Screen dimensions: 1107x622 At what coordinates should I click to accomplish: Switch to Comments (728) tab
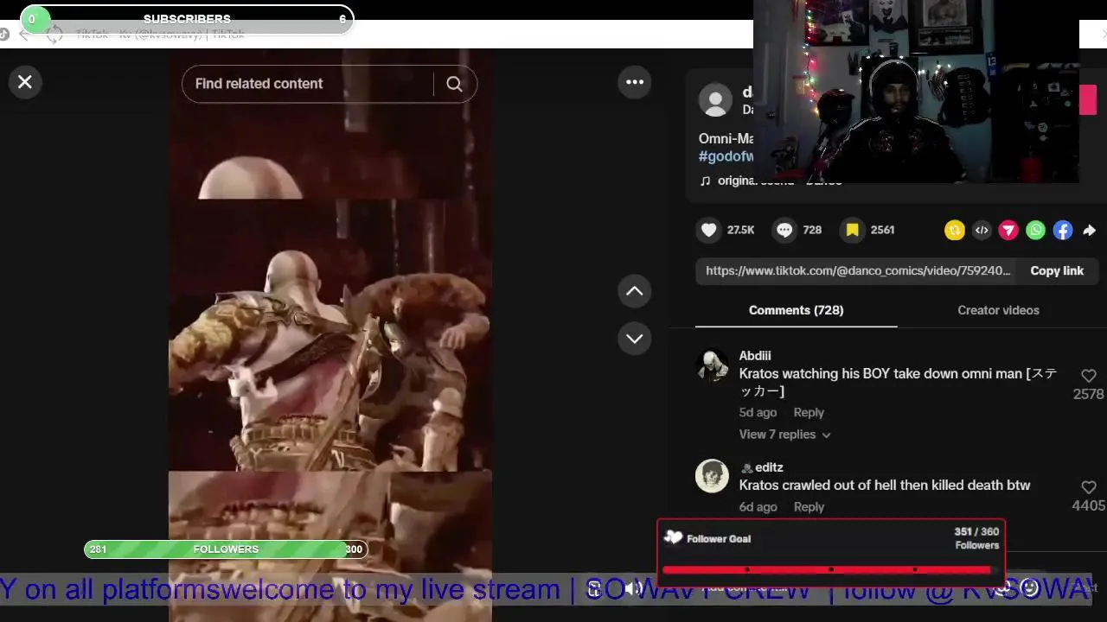click(796, 310)
